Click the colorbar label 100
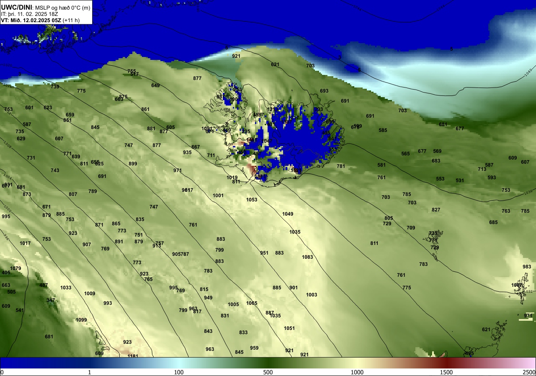This screenshot has width=536, height=376. coord(179,372)
